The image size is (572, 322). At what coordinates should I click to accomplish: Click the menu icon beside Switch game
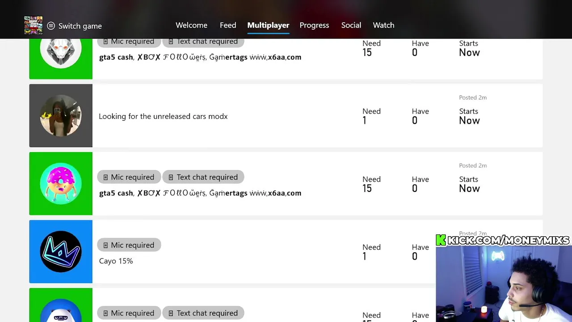[51, 26]
